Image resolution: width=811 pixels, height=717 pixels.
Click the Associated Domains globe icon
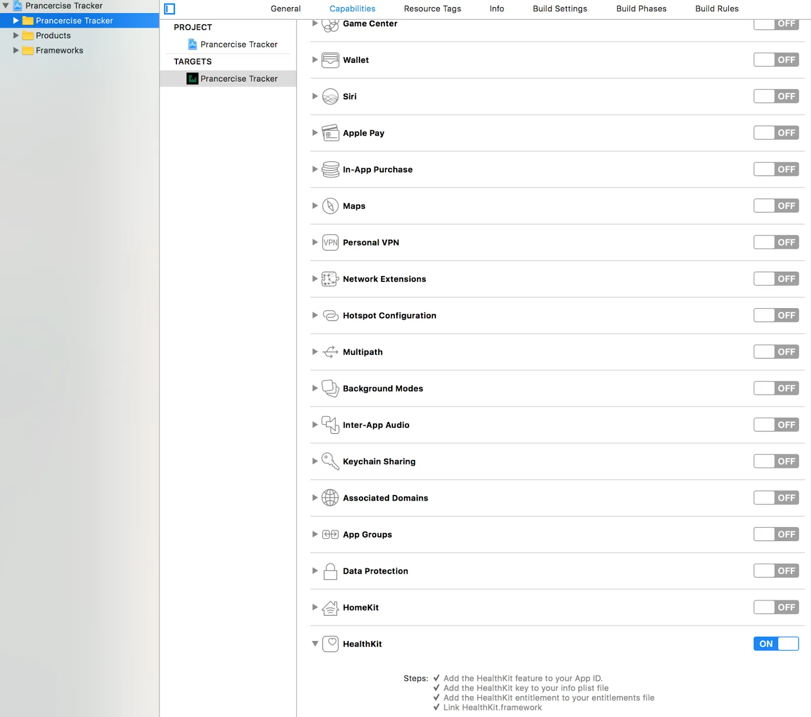[330, 498]
